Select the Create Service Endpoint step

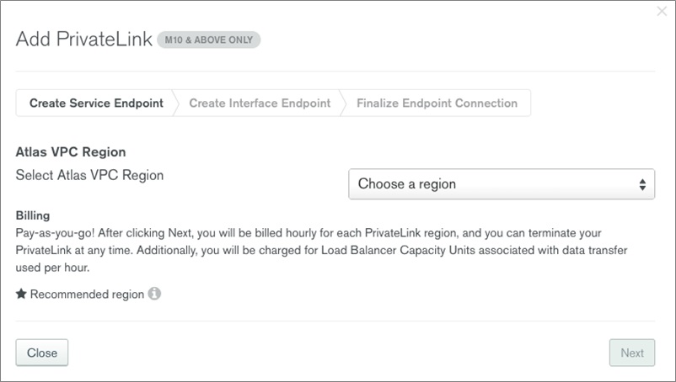[x=96, y=103]
